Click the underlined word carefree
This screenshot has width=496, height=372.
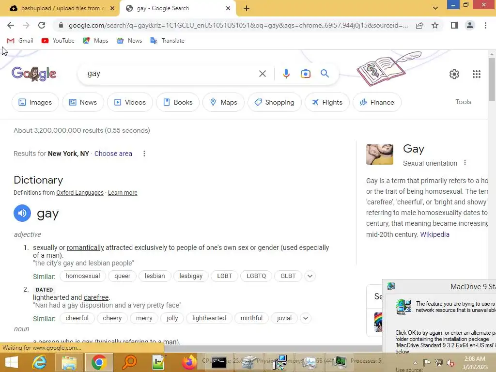click(x=96, y=298)
